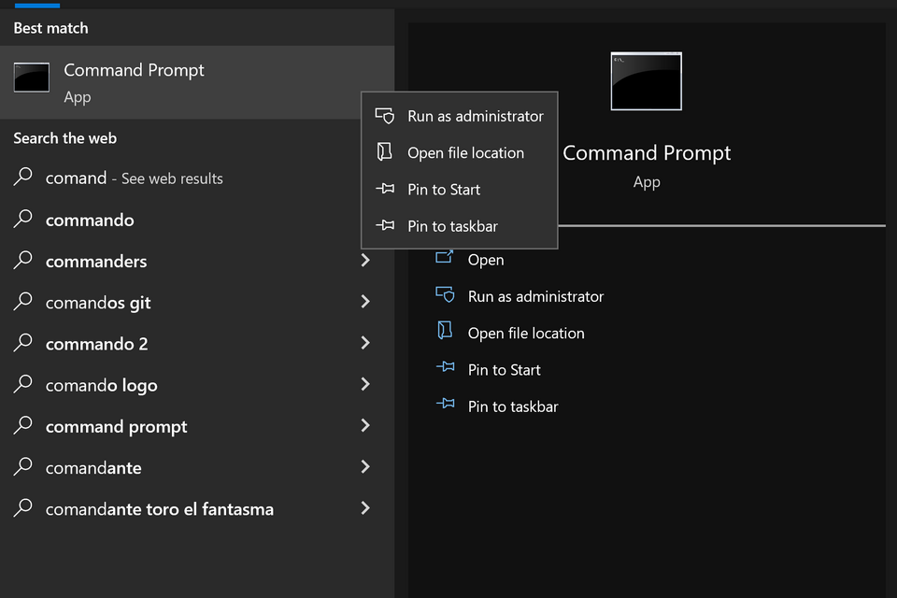Click file icon beside context menu Open file location

[x=384, y=152]
